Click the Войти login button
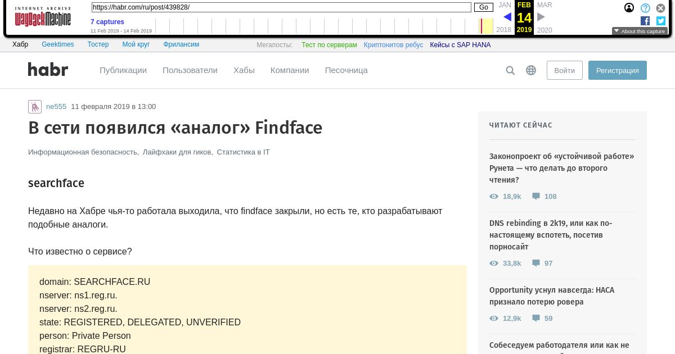Image resolution: width=675 pixels, height=354 pixels. [x=565, y=70]
